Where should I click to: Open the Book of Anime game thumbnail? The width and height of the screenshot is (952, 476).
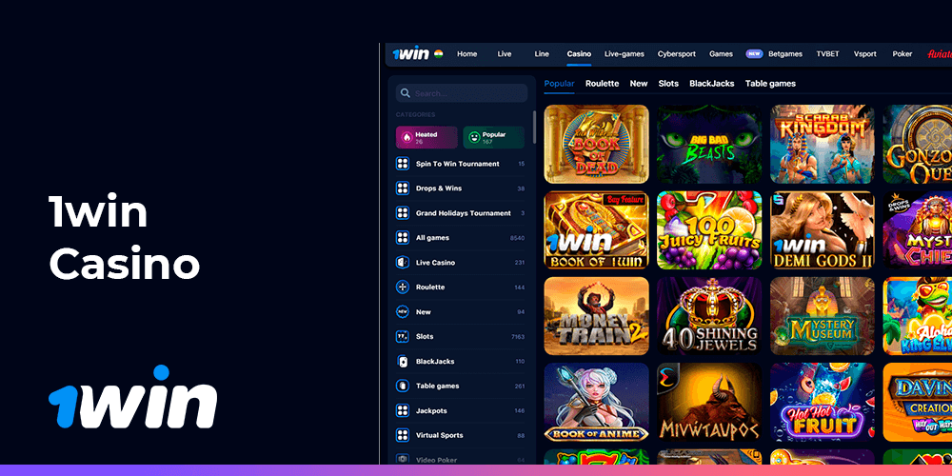pos(596,403)
